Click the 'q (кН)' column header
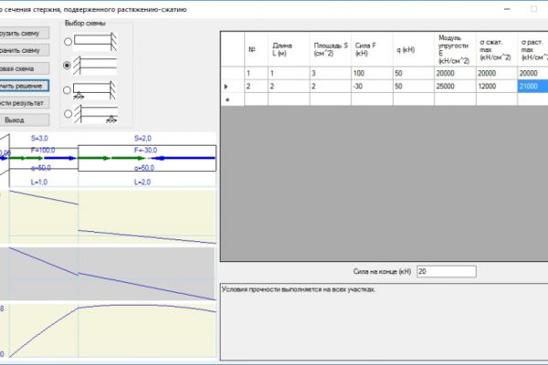 414,49
